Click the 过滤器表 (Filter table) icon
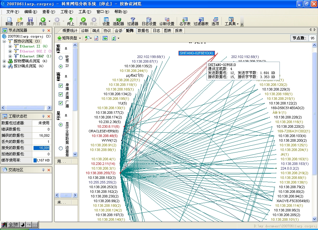 (201, 21)
